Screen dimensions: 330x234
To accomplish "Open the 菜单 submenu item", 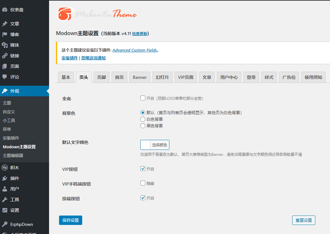I will pyautogui.click(x=7, y=129).
